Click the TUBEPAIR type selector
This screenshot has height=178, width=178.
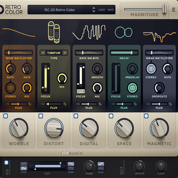click(54, 53)
